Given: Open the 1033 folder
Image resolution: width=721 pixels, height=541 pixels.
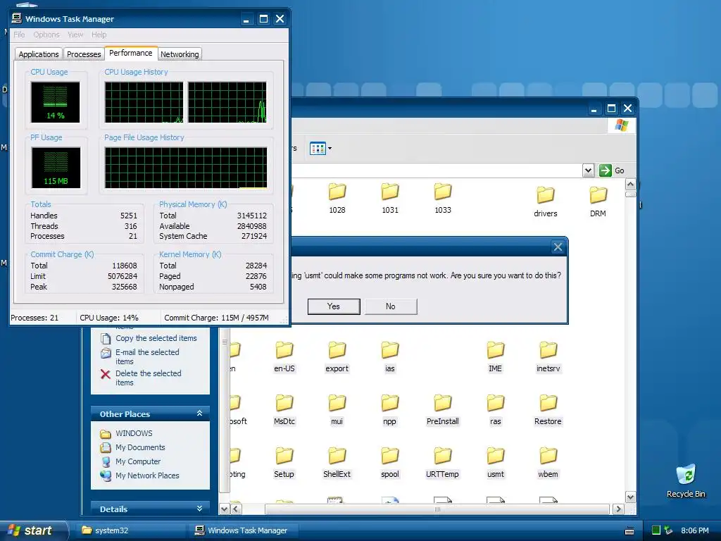Looking at the screenshot, I should pyautogui.click(x=443, y=198).
